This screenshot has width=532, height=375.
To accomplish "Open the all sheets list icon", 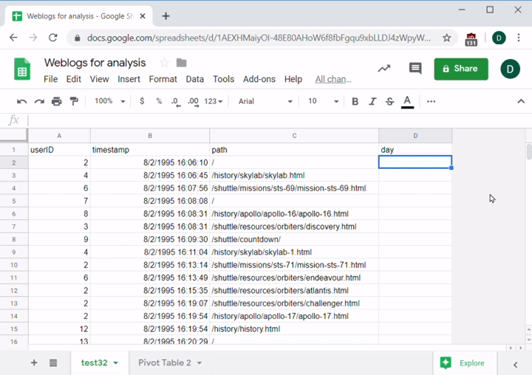I will pos(53,362).
